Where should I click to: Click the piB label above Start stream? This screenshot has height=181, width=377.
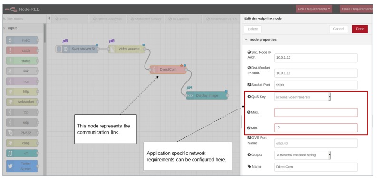click(65, 41)
